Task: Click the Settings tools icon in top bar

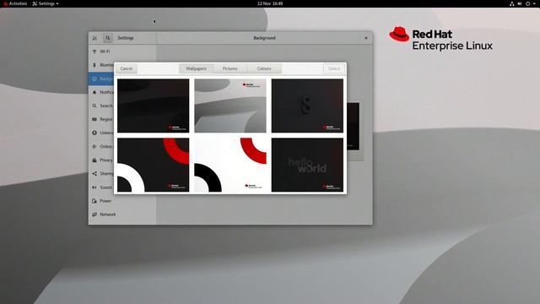Action: click(35, 3)
